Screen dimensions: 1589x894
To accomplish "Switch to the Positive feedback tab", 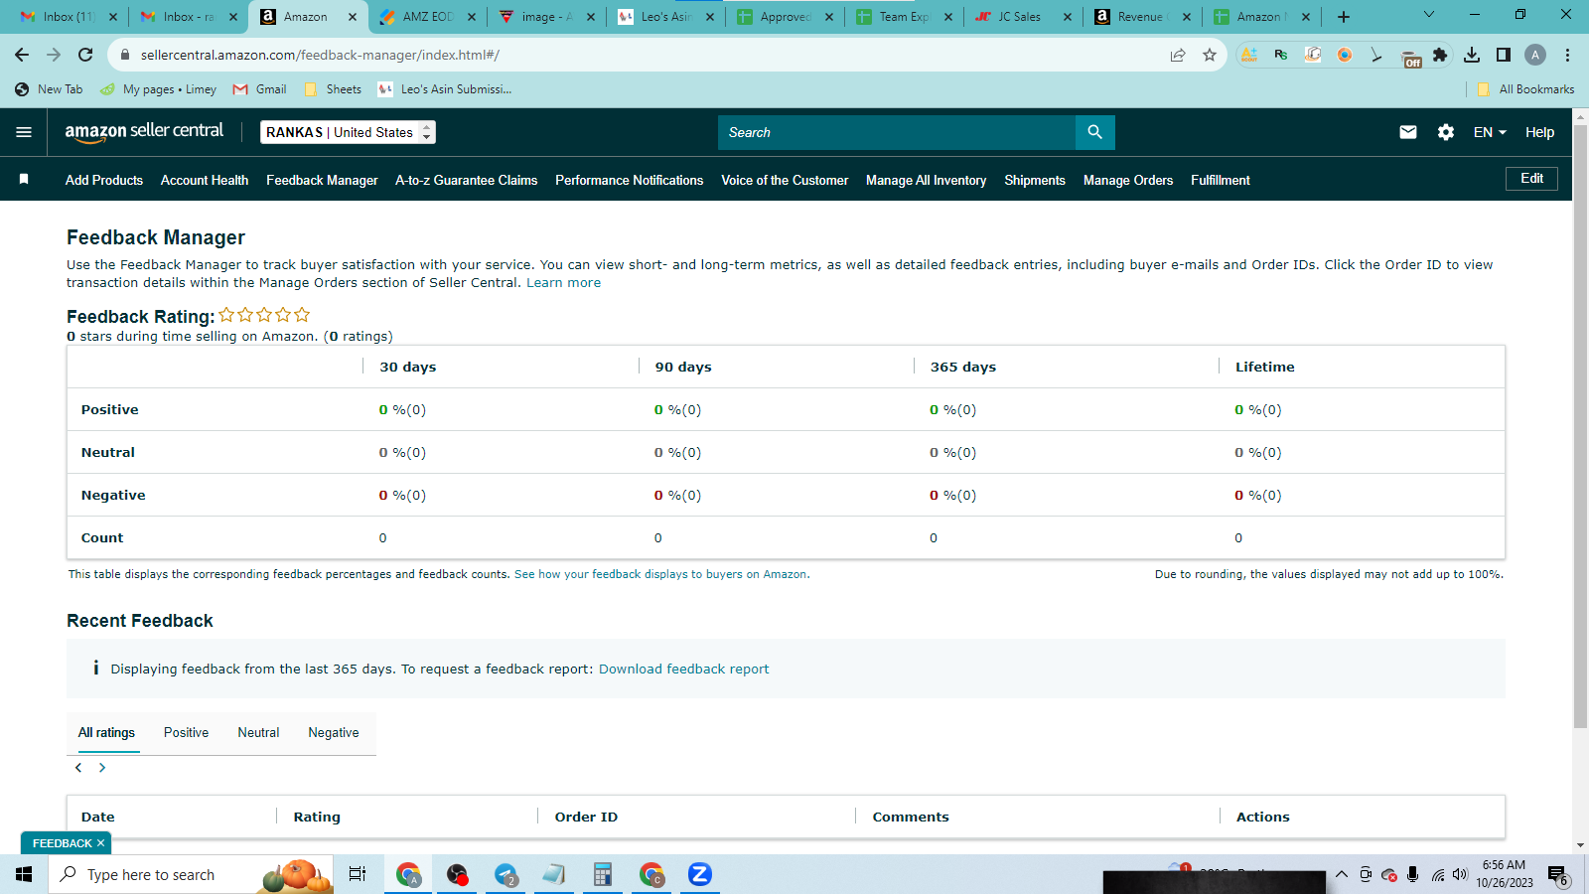I will click(186, 733).
